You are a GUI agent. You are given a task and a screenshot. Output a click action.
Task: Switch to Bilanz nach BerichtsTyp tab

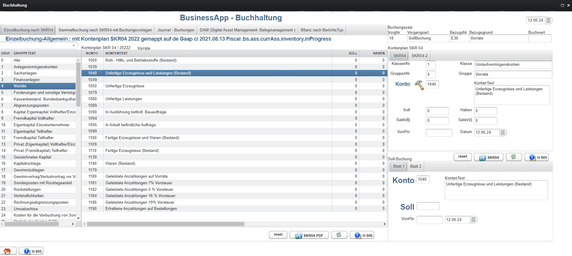pos(322,30)
